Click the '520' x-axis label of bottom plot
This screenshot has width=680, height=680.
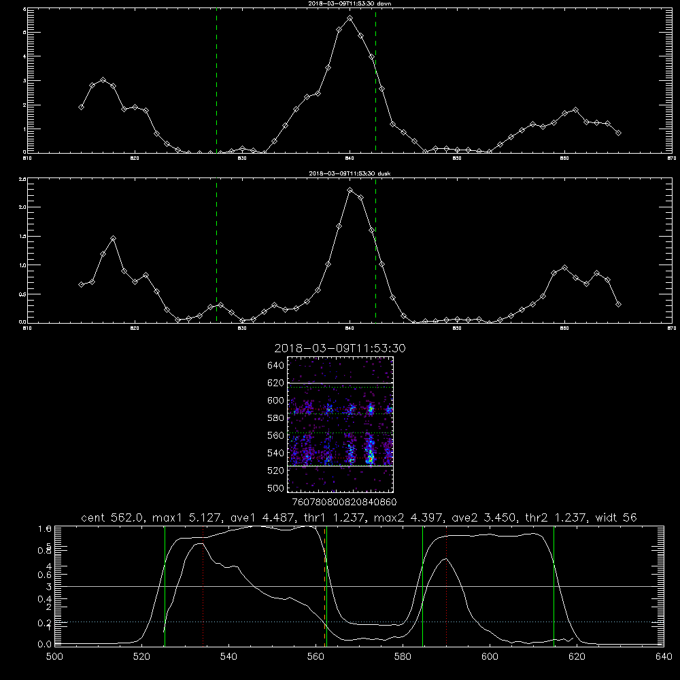(141, 657)
